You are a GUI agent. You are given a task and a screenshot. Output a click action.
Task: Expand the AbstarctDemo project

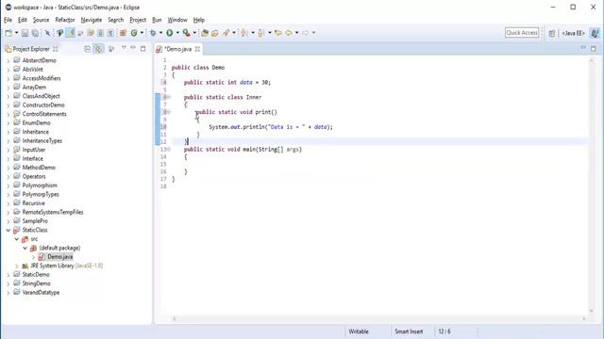pyautogui.click(x=8, y=60)
